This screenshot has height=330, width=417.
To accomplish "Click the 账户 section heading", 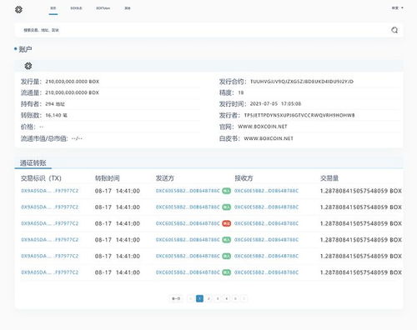I will pos(25,49).
